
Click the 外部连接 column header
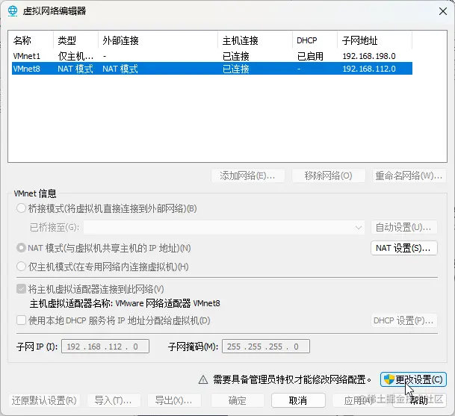tap(158, 40)
